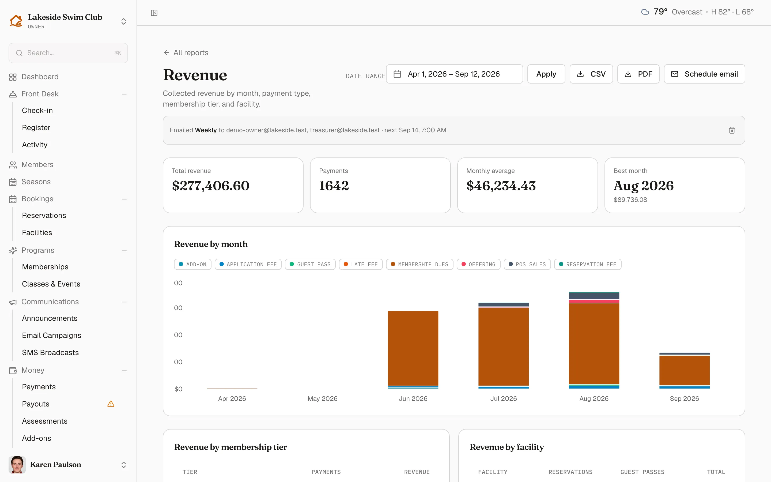Collapse the Communications section

click(x=124, y=302)
